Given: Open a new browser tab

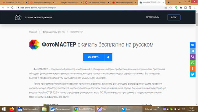Looking at the screenshot, I should (x=168, y=2).
